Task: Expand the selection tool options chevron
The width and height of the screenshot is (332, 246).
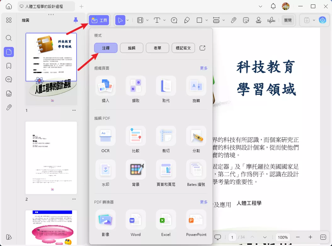Action: tap(128, 20)
